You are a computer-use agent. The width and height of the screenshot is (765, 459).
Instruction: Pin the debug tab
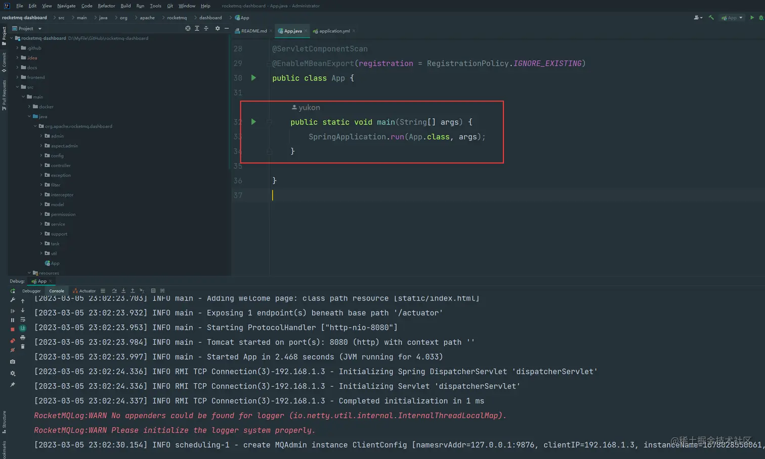(x=13, y=385)
